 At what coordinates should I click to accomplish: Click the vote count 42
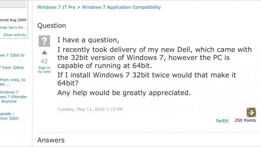[44, 61]
